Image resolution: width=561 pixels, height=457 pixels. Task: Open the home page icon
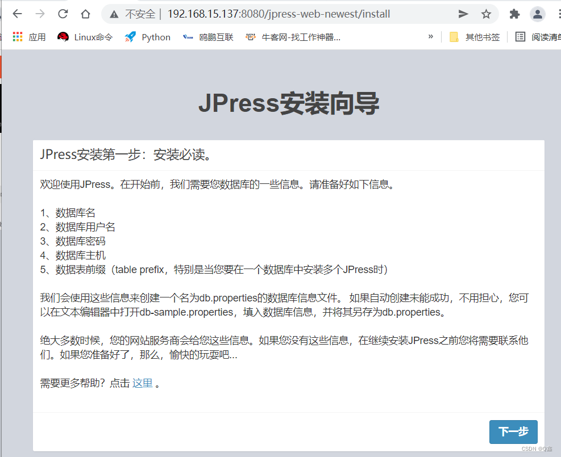coord(85,13)
